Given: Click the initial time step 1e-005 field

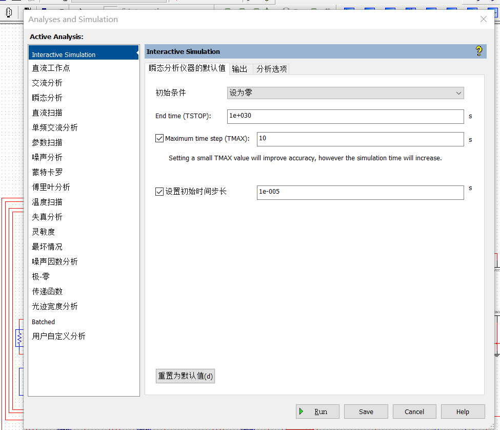Looking at the screenshot, I should 361,192.
